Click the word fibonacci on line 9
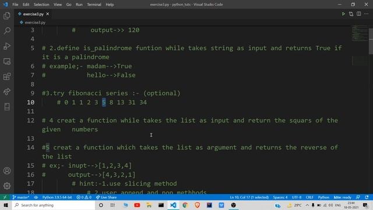373x210 pixels. [x=85, y=93]
